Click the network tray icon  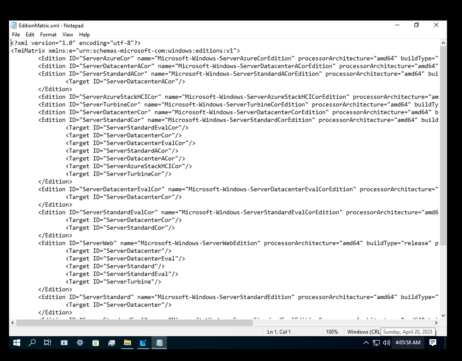coord(376,342)
